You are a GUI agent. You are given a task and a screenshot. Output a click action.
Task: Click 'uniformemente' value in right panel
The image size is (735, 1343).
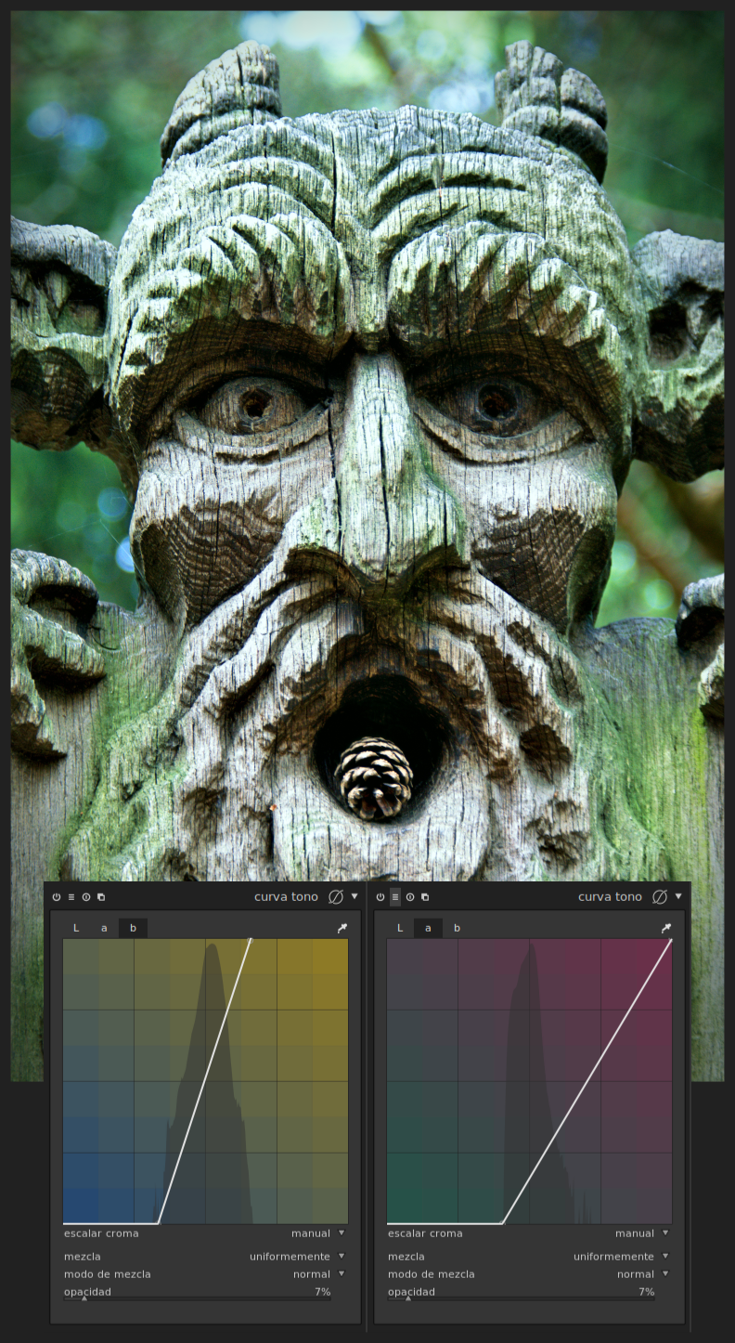[613, 1257]
